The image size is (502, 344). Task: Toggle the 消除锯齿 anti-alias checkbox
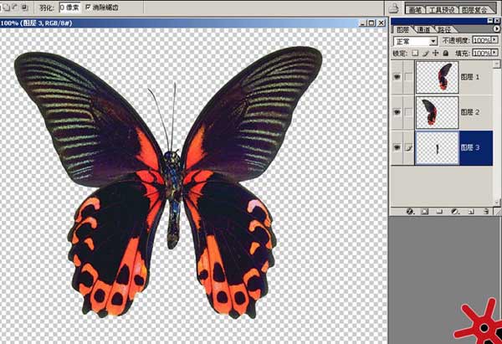[89, 7]
